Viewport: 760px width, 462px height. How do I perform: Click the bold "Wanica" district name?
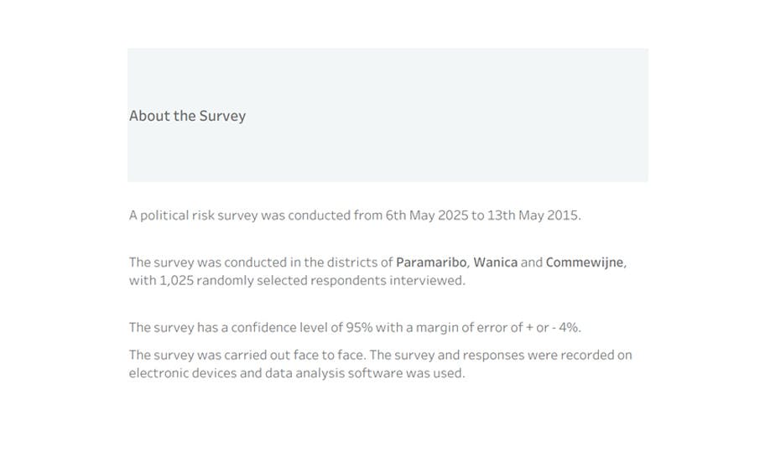pos(495,262)
